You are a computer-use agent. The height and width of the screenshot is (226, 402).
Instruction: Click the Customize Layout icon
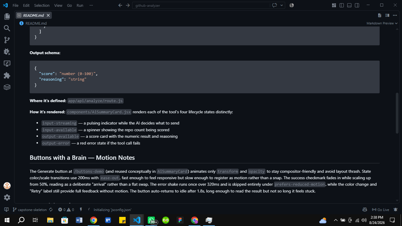click(x=334, y=5)
